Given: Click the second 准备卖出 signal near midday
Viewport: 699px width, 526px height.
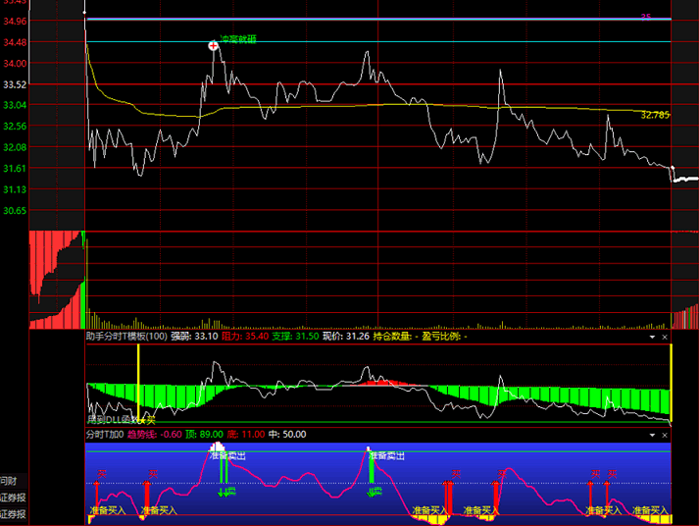Looking at the screenshot, I should click(x=386, y=455).
